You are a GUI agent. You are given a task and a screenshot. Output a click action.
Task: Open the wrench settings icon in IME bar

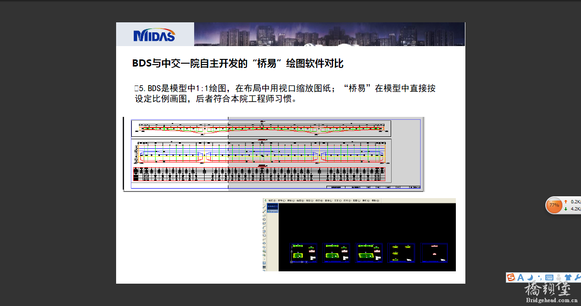pos(578,277)
